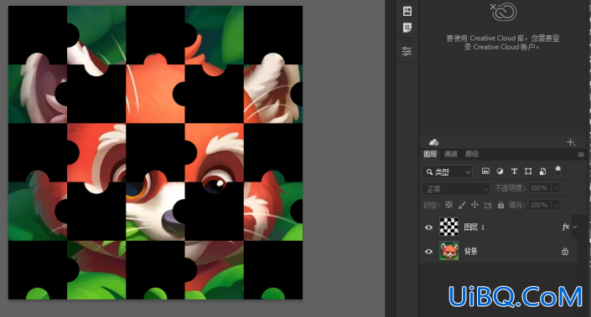591x317 pixels.
Task: Open the 不透明度 opacity slider arrow
Action: click(556, 188)
